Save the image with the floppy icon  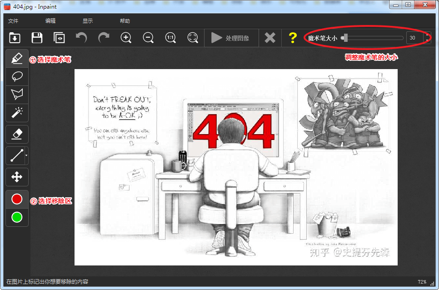[x=37, y=38]
